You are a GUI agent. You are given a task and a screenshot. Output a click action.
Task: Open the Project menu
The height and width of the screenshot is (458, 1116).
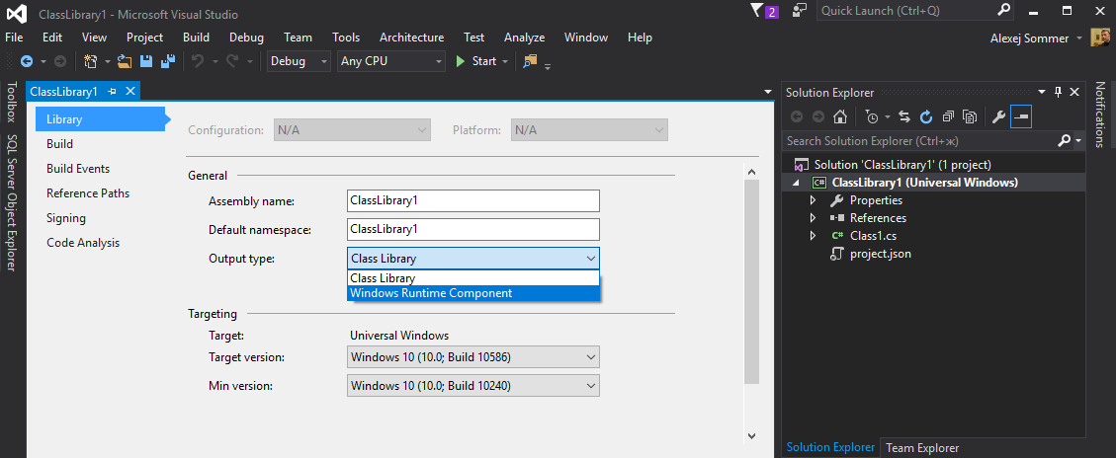pyautogui.click(x=144, y=38)
